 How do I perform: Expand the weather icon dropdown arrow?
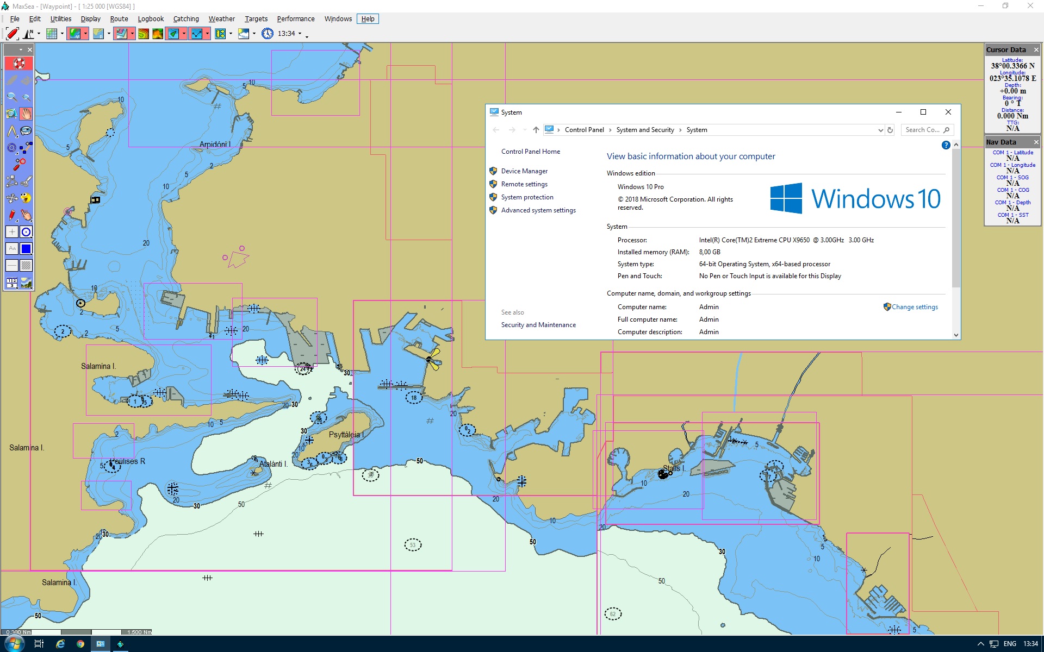(x=254, y=34)
